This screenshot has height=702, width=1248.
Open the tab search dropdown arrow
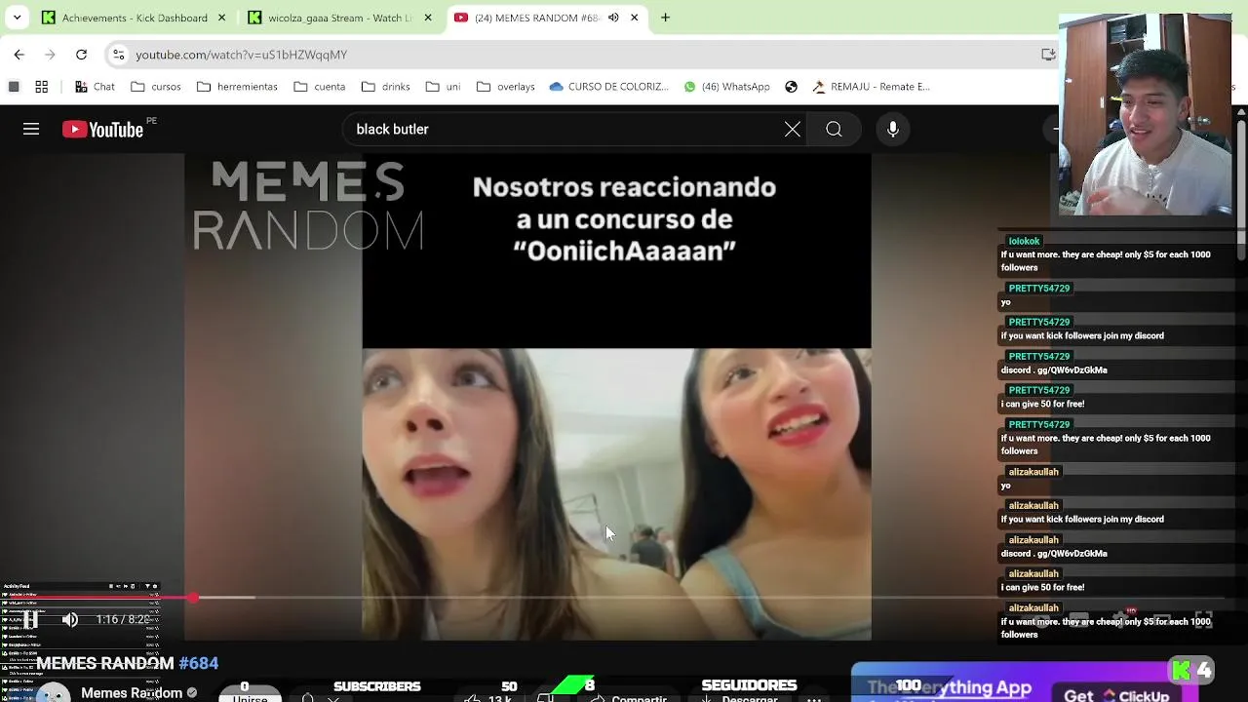tap(18, 18)
